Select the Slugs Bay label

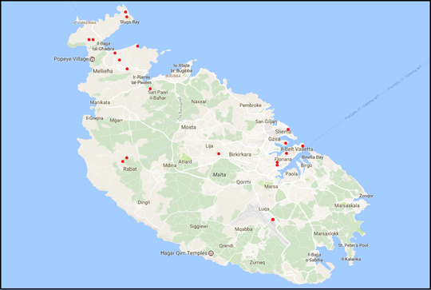tap(130, 22)
